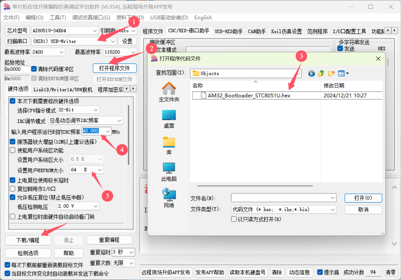Screen dimensions: 401x280
Task: Open the 重复次数 dropdown
Action: tap(123, 263)
